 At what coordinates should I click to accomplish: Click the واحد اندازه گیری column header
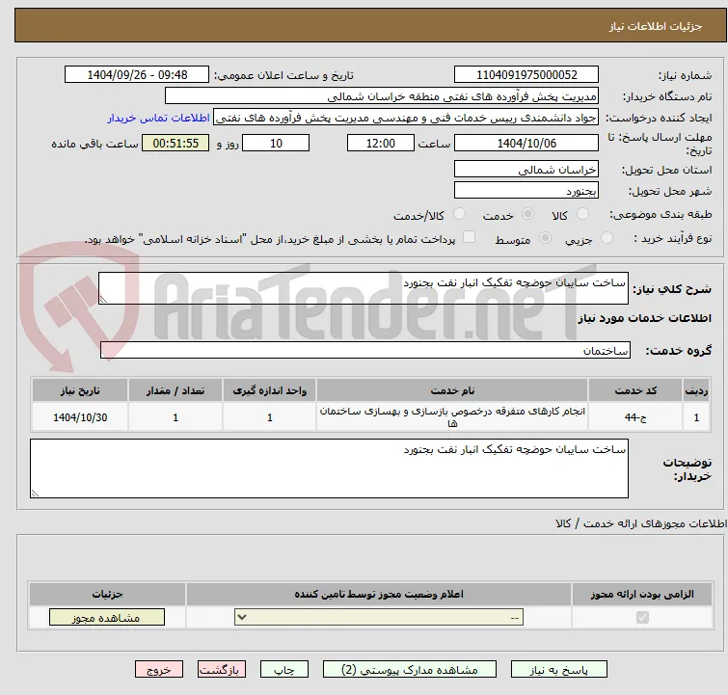(x=269, y=390)
